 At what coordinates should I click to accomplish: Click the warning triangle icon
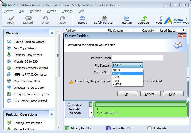71,82
